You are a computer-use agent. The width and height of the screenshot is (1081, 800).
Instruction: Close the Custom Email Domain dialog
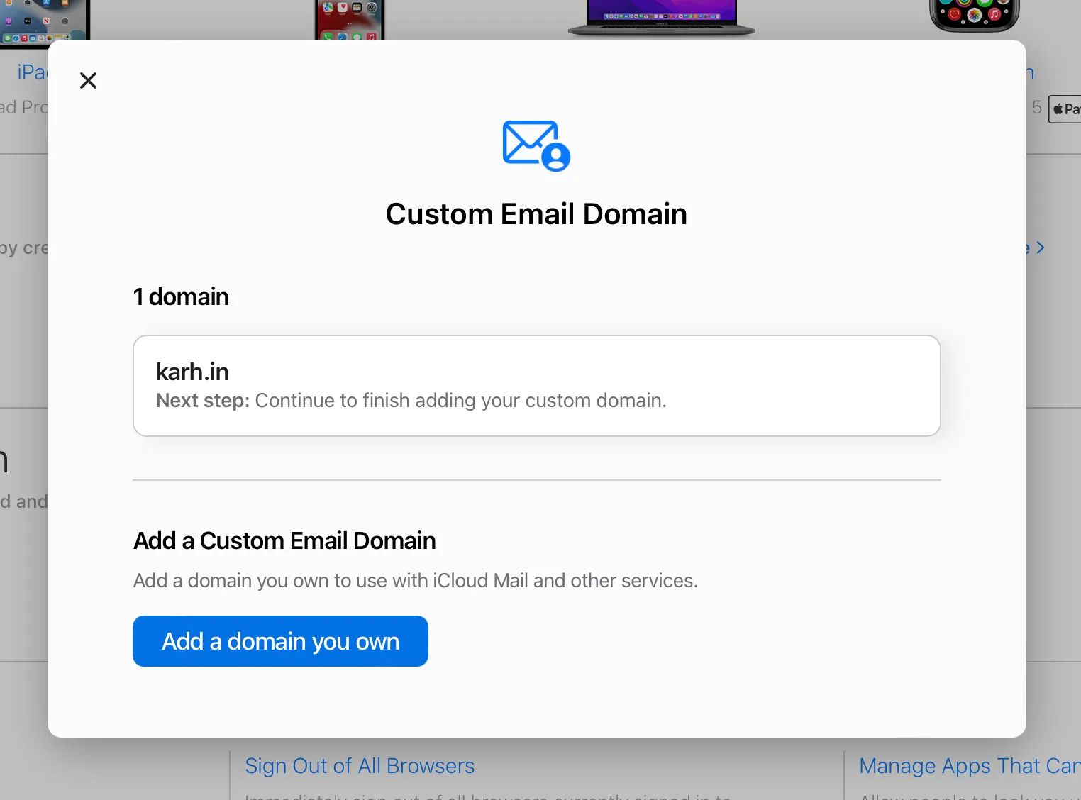pos(88,80)
